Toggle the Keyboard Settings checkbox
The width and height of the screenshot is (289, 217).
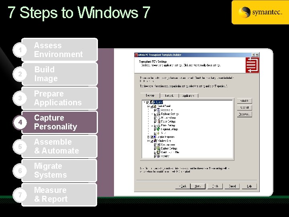pos(155,114)
